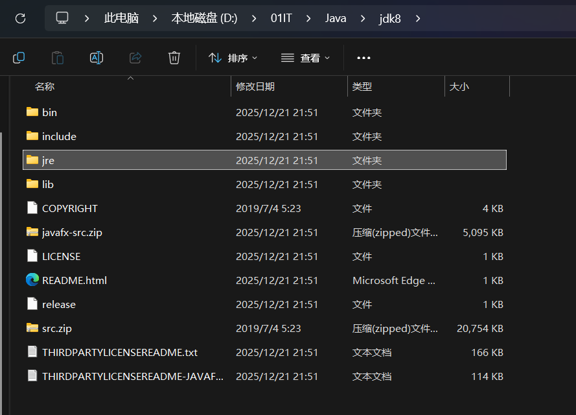Open the 查看 view dropdown

coord(305,58)
